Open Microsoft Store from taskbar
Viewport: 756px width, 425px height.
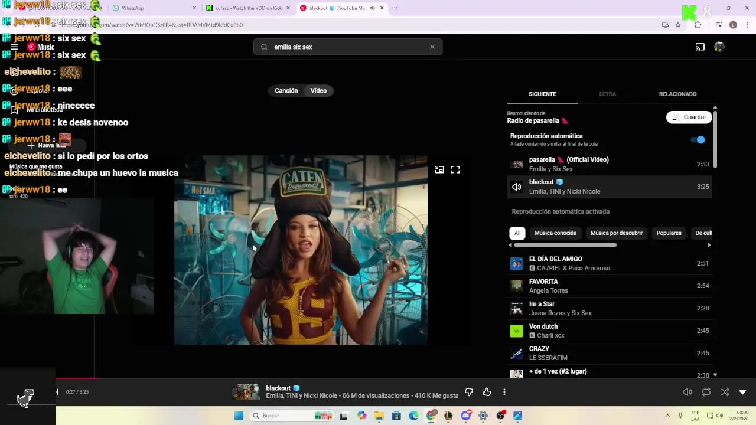pos(396,416)
